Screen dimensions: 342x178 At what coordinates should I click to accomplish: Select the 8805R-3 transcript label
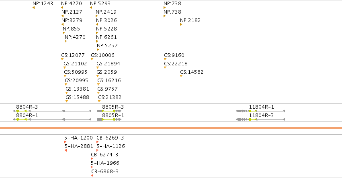pyautogui.click(x=113, y=107)
